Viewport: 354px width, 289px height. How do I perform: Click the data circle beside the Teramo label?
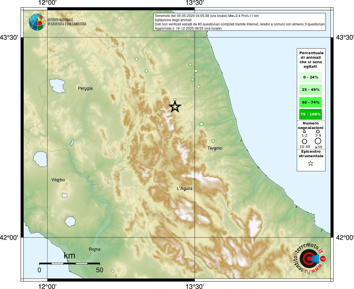[x=214, y=150]
